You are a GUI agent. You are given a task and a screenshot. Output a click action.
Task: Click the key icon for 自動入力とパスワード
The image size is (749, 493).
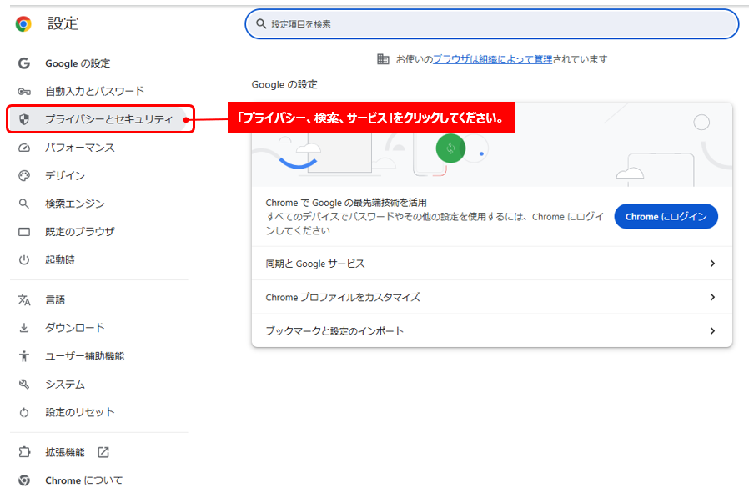pos(18,91)
